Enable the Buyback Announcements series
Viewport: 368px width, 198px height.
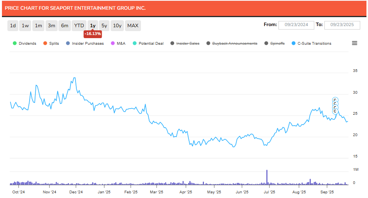[232, 43]
